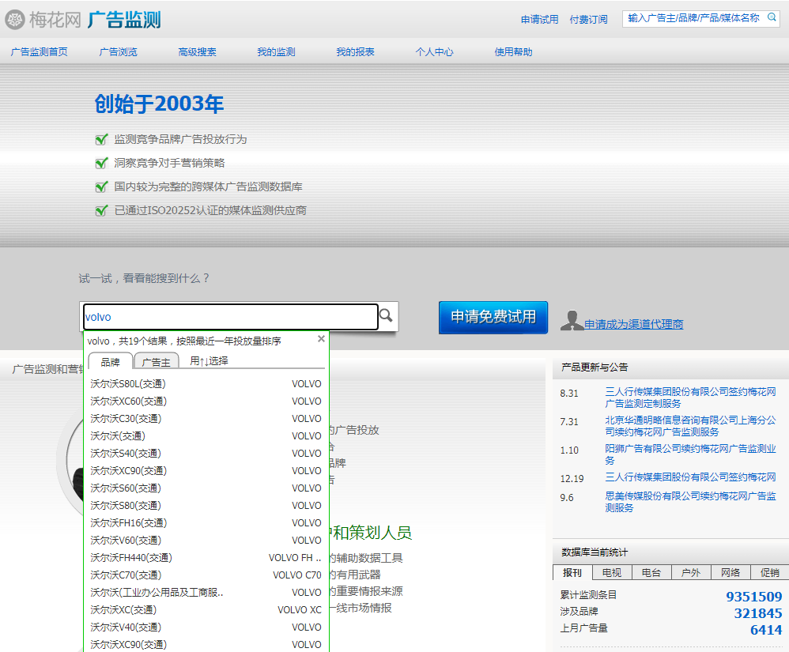Click the header search magnifier icon

pos(772,17)
